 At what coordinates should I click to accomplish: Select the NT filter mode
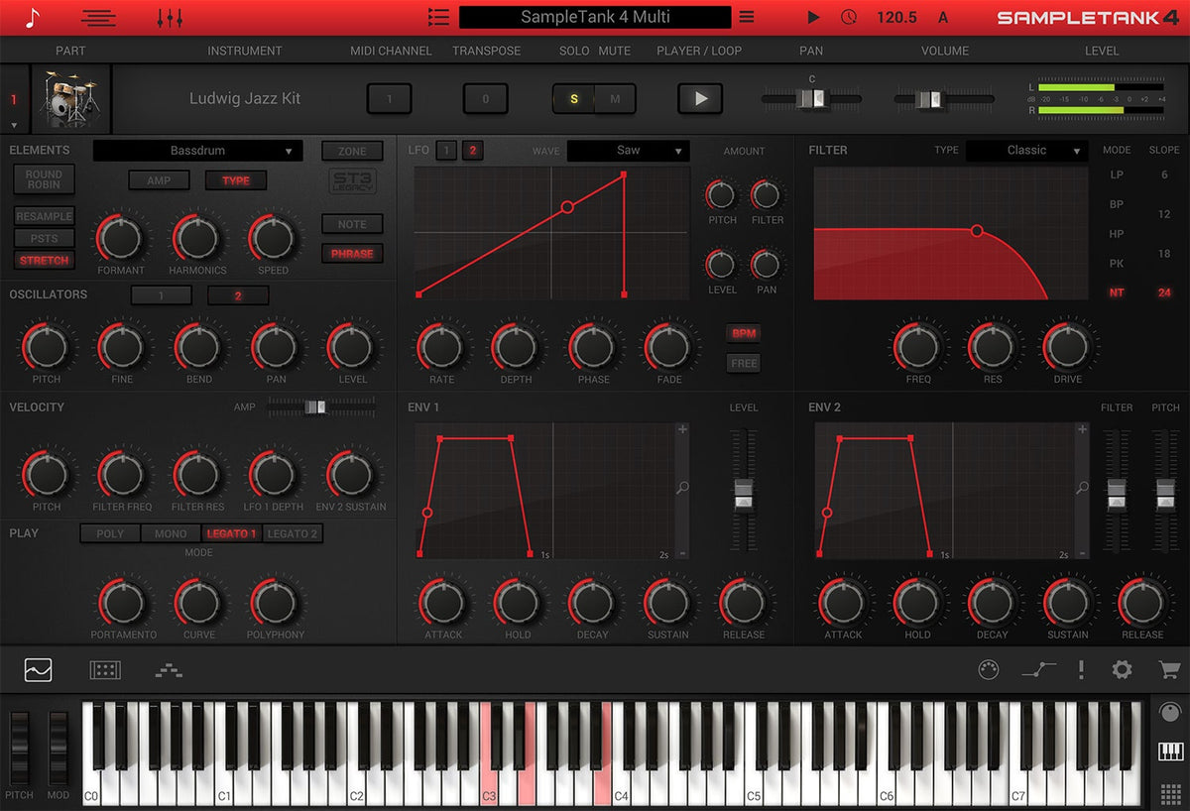(x=1117, y=292)
